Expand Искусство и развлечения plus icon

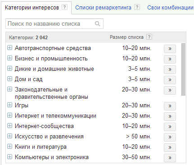point(9,136)
